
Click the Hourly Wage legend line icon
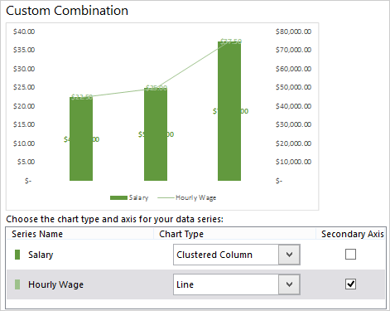[166, 197]
